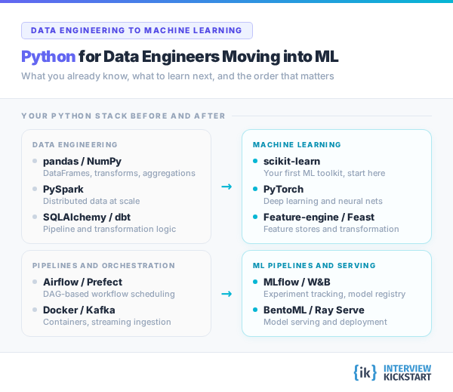Click 'ML PIPELINES AND SERVING' card header

pos(314,266)
